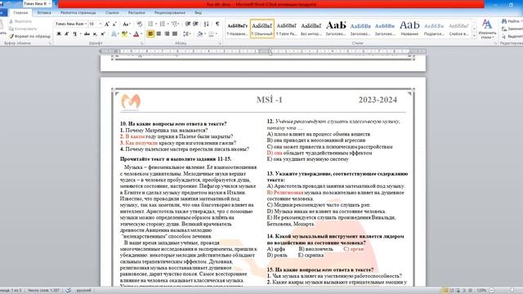This screenshot has width=523, height=294.
Task: Open the Вставка tab
Action: coord(44,13)
